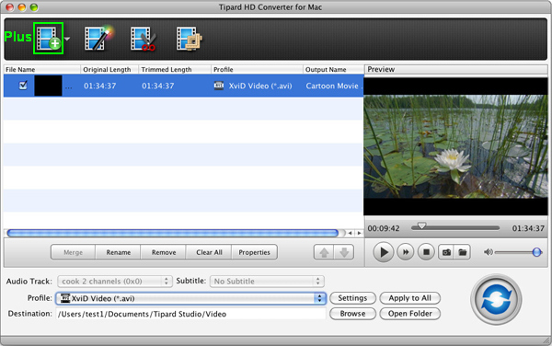Open profile Settings
552x346 pixels.
pyautogui.click(x=352, y=298)
